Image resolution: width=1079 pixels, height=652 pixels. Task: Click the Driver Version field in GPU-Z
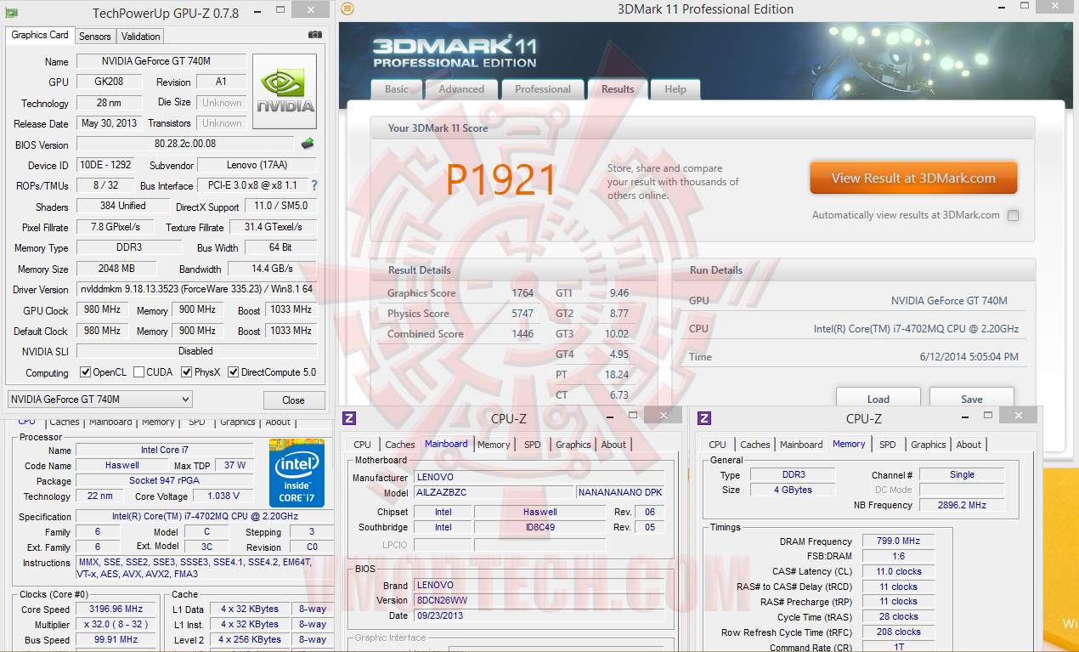point(196,289)
